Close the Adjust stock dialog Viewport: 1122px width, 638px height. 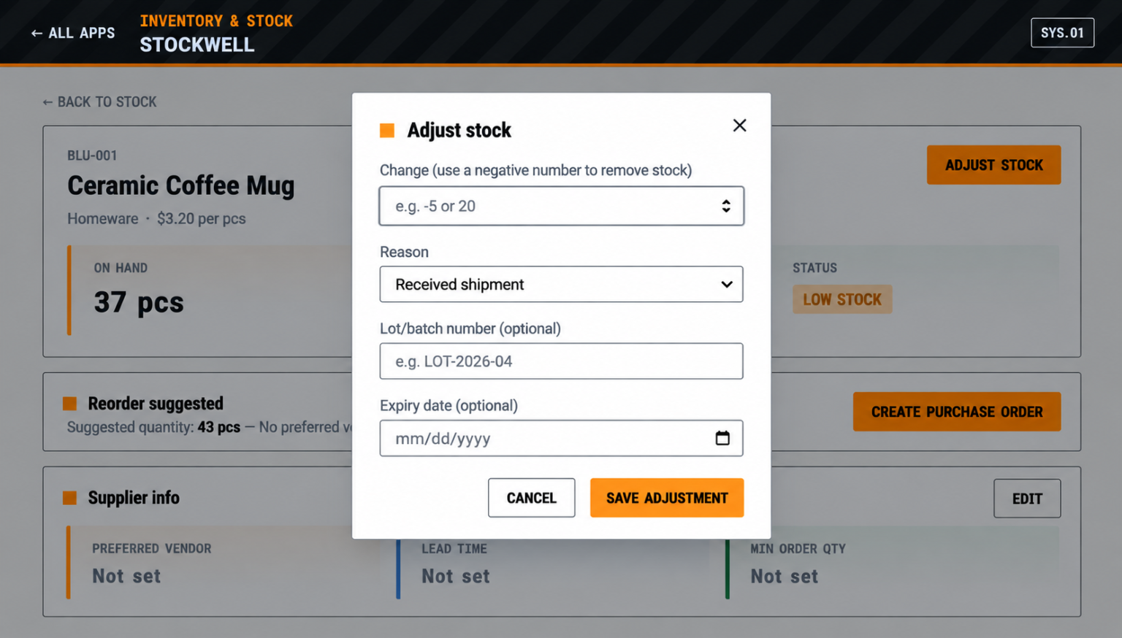coord(739,126)
